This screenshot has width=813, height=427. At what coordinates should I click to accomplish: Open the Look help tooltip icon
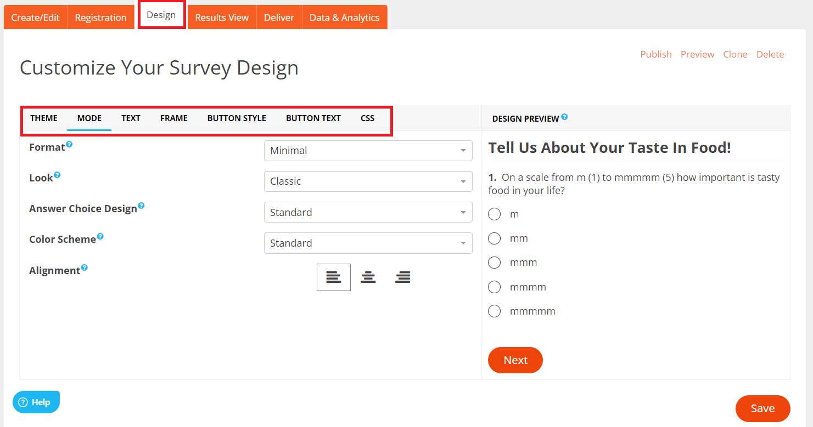(56, 174)
